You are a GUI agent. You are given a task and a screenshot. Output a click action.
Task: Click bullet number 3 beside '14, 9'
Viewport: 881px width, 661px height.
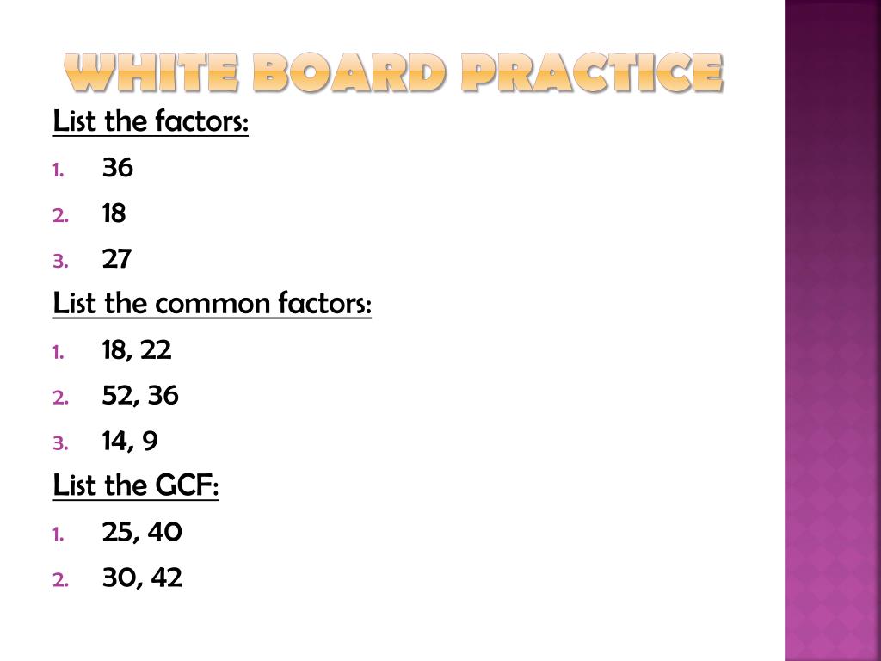coord(60,443)
